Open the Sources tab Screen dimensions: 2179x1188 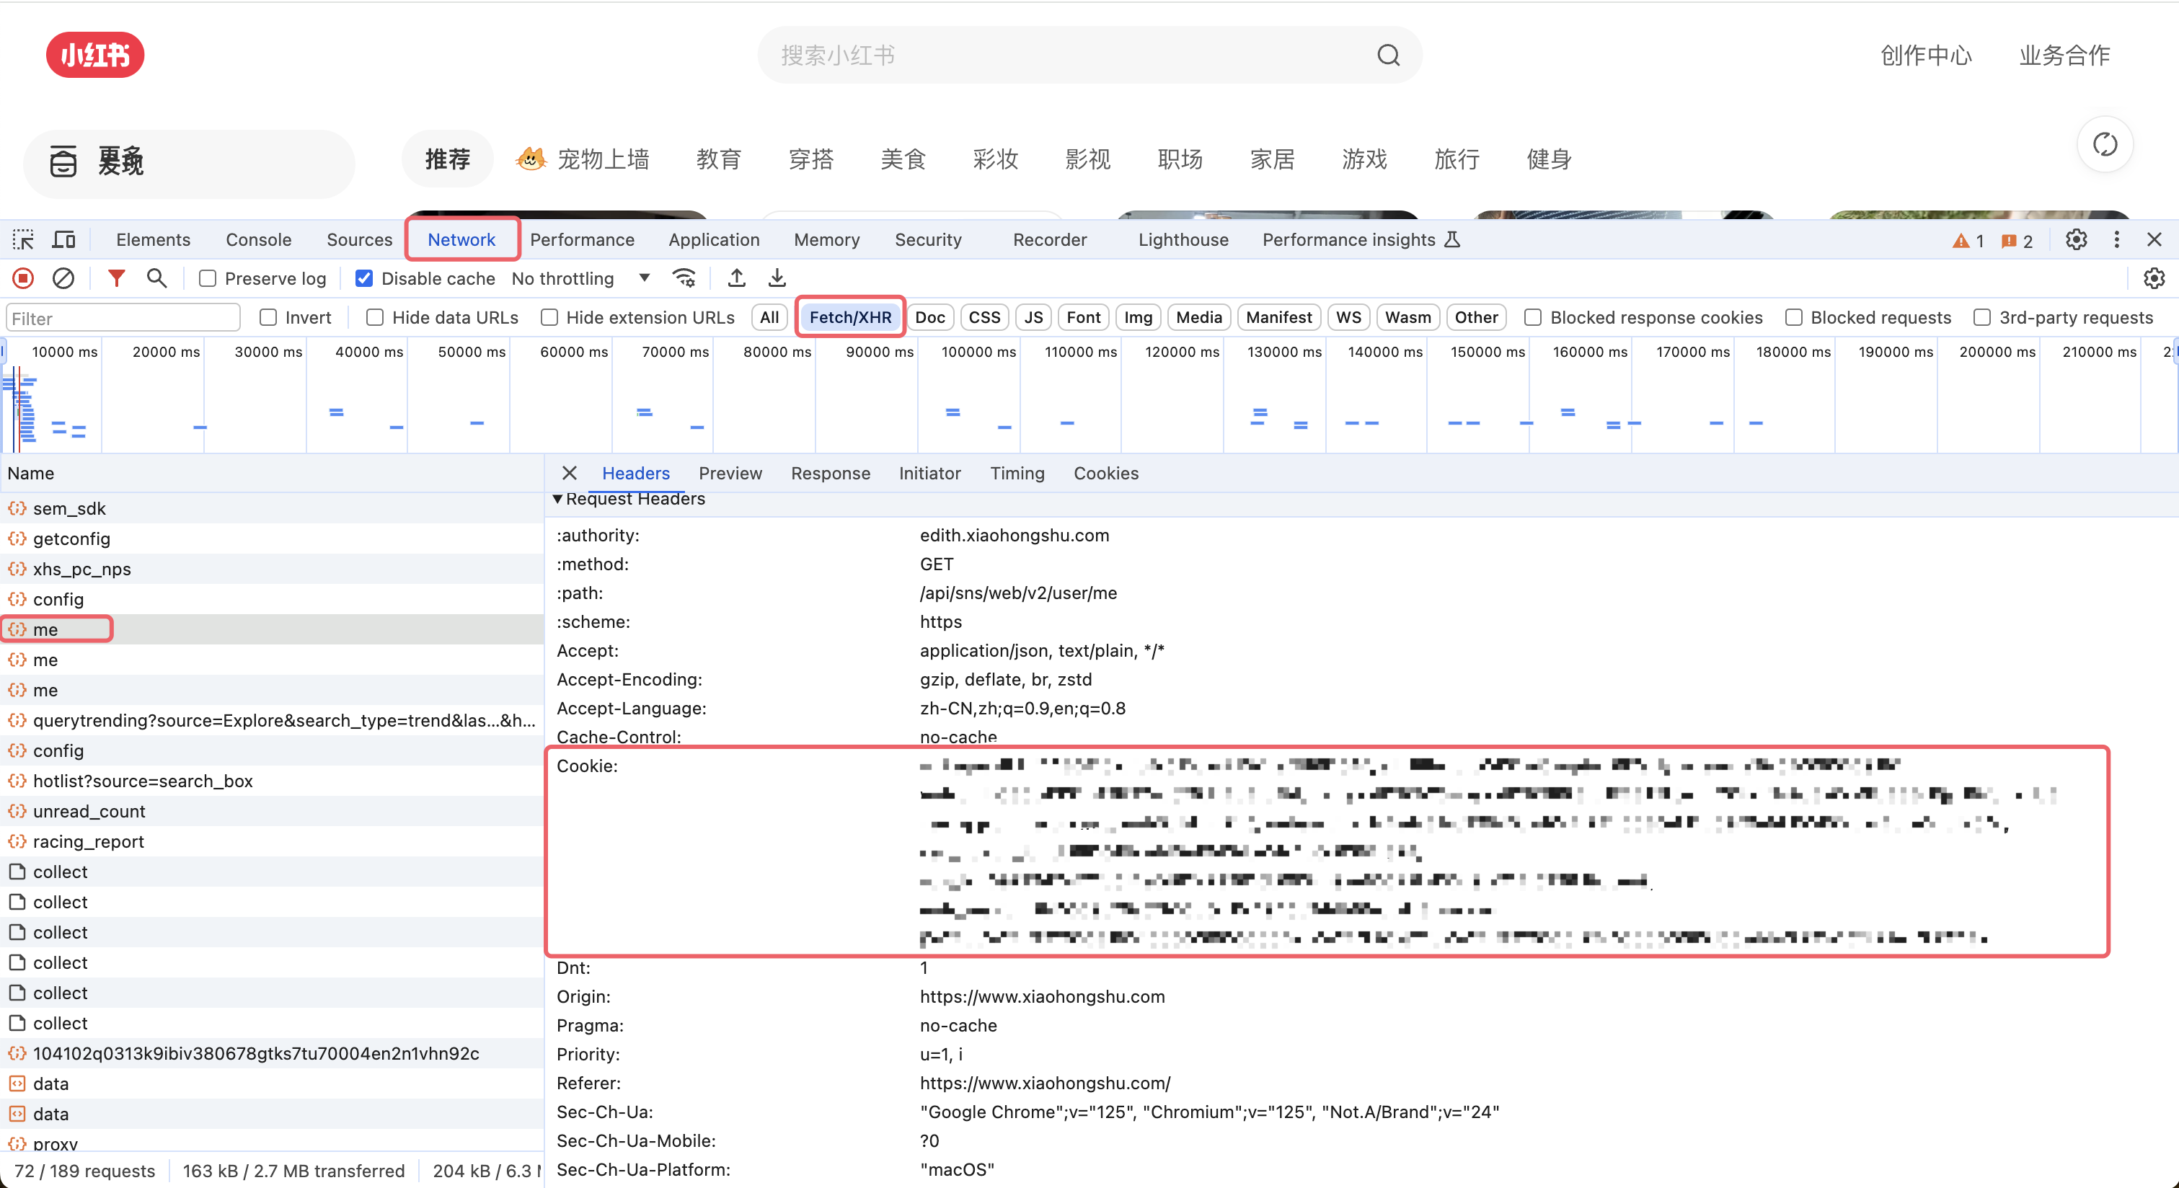(x=360, y=240)
